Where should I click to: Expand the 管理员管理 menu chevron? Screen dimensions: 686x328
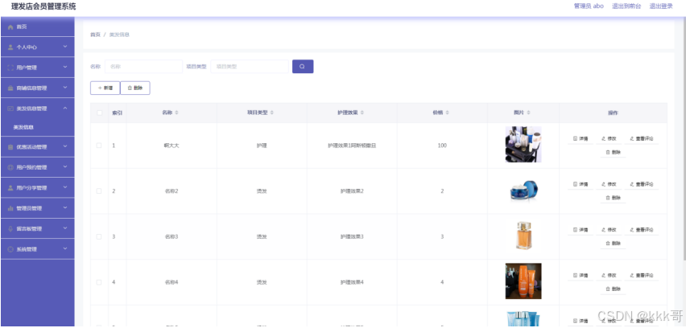[65, 207]
